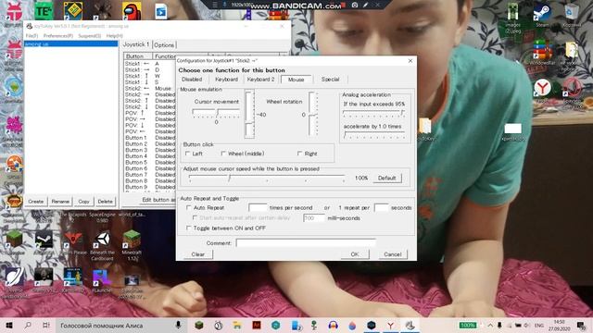
Task: Select the Mouse tab
Action: [296, 80]
